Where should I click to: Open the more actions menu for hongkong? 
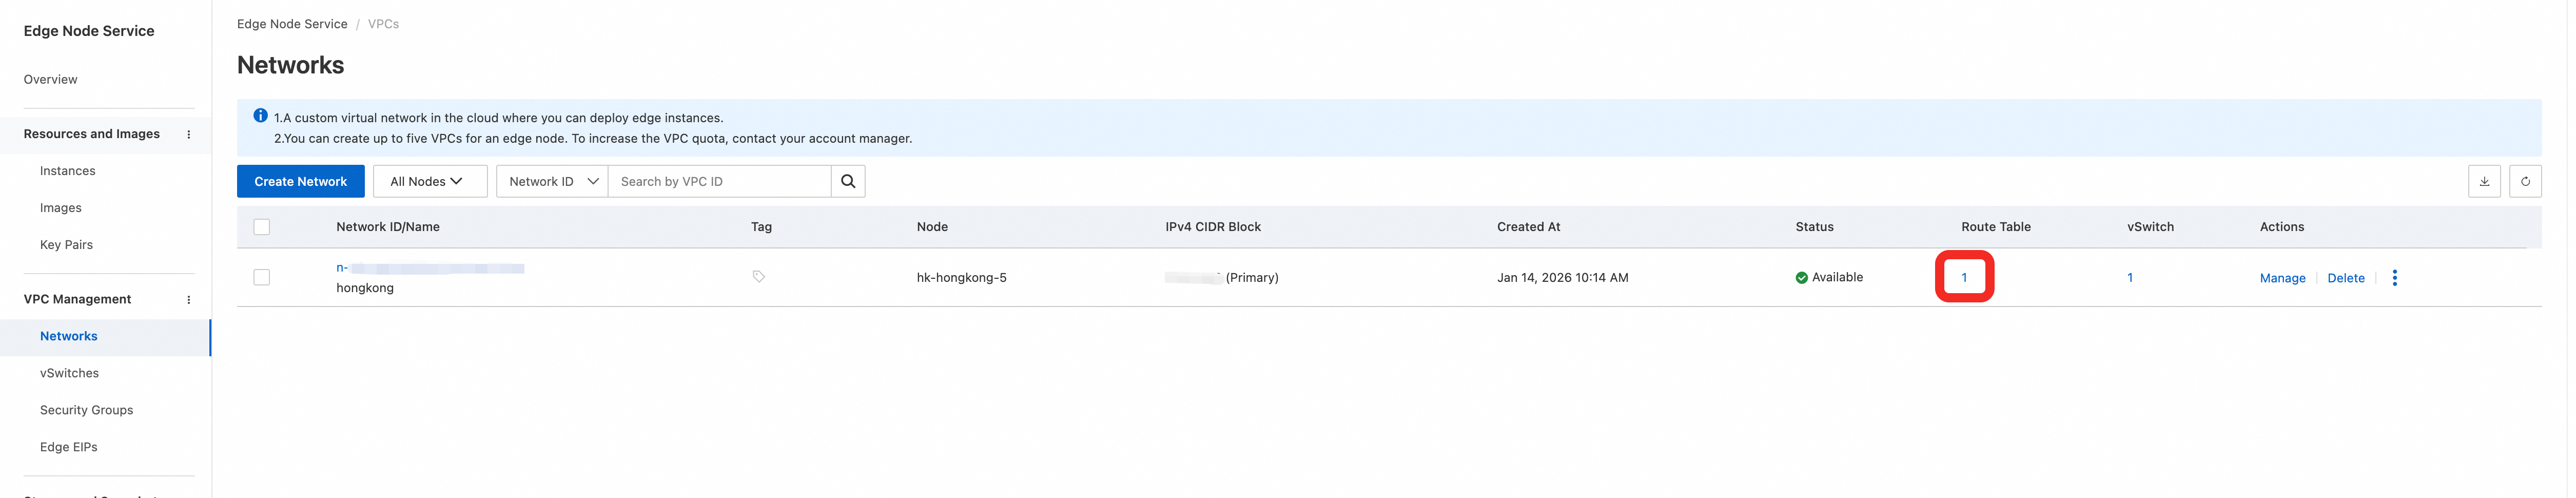(2394, 278)
